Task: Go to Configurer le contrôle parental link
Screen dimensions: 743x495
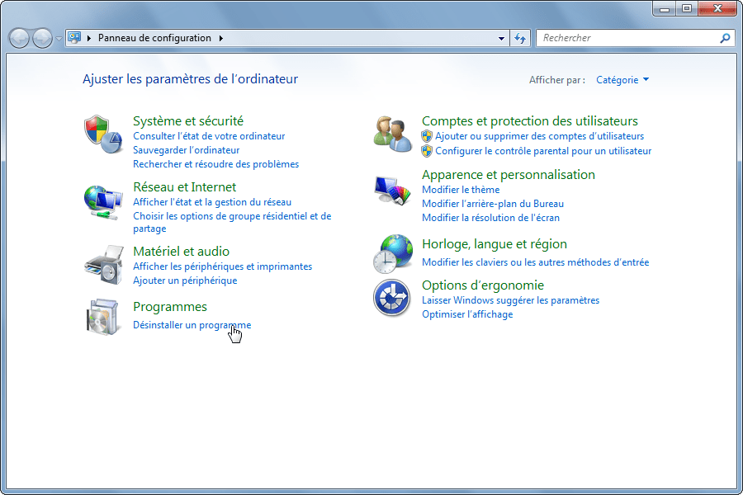Action: (543, 151)
